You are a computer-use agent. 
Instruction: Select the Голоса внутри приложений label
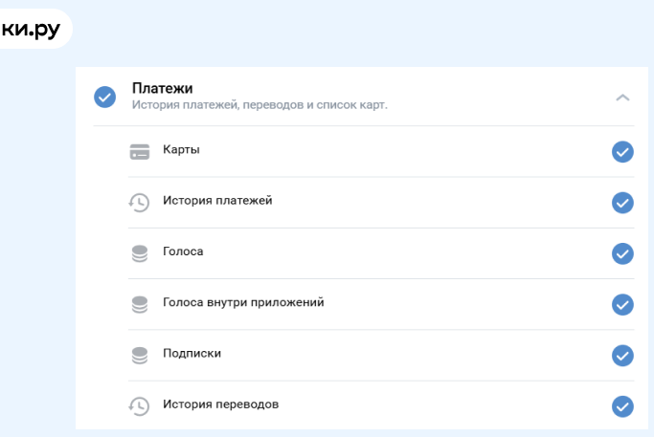(x=243, y=302)
